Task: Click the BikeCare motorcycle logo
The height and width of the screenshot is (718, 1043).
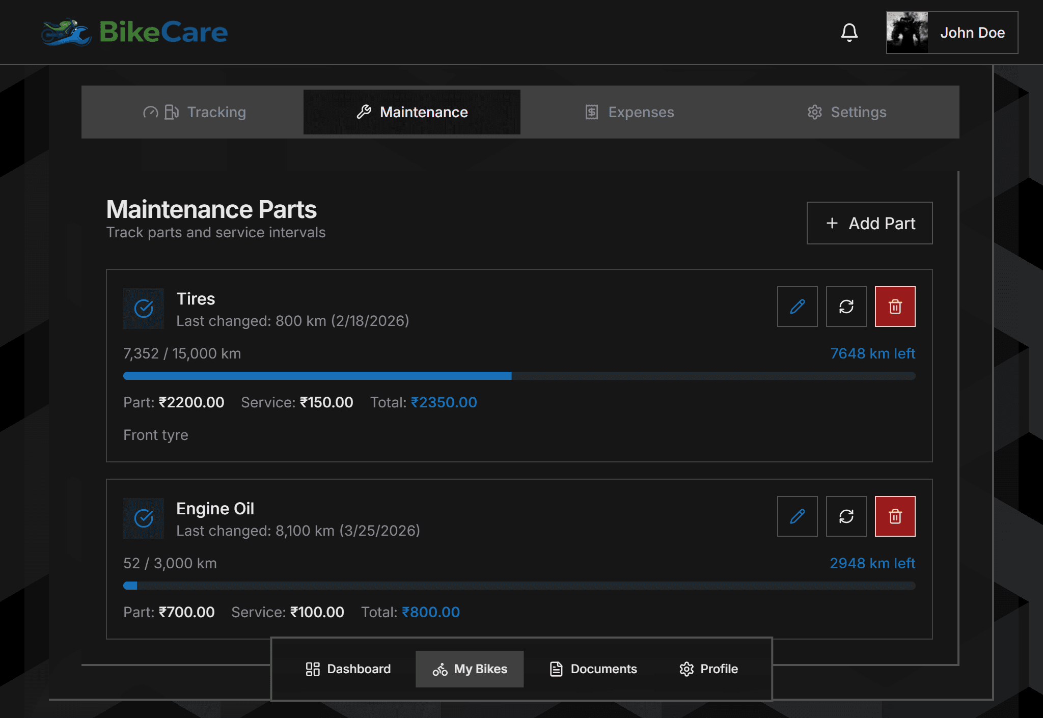Action: 66,33
